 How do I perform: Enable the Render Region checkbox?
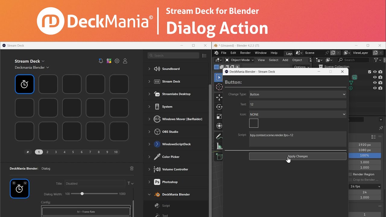click(x=350, y=174)
